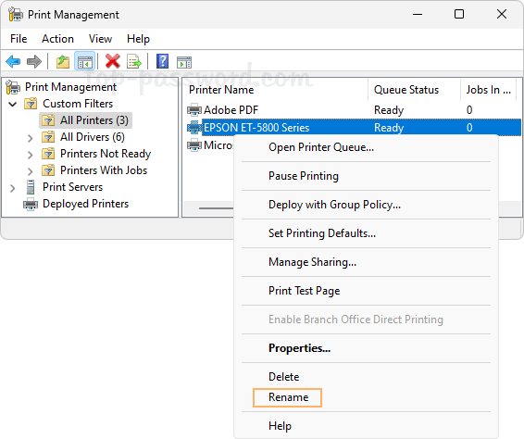Click the Export List toolbar icon
This screenshot has height=439, width=524.
[x=134, y=62]
